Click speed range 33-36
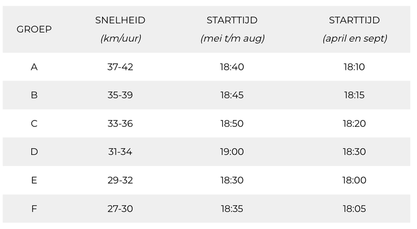417x229 pixels. click(x=120, y=124)
